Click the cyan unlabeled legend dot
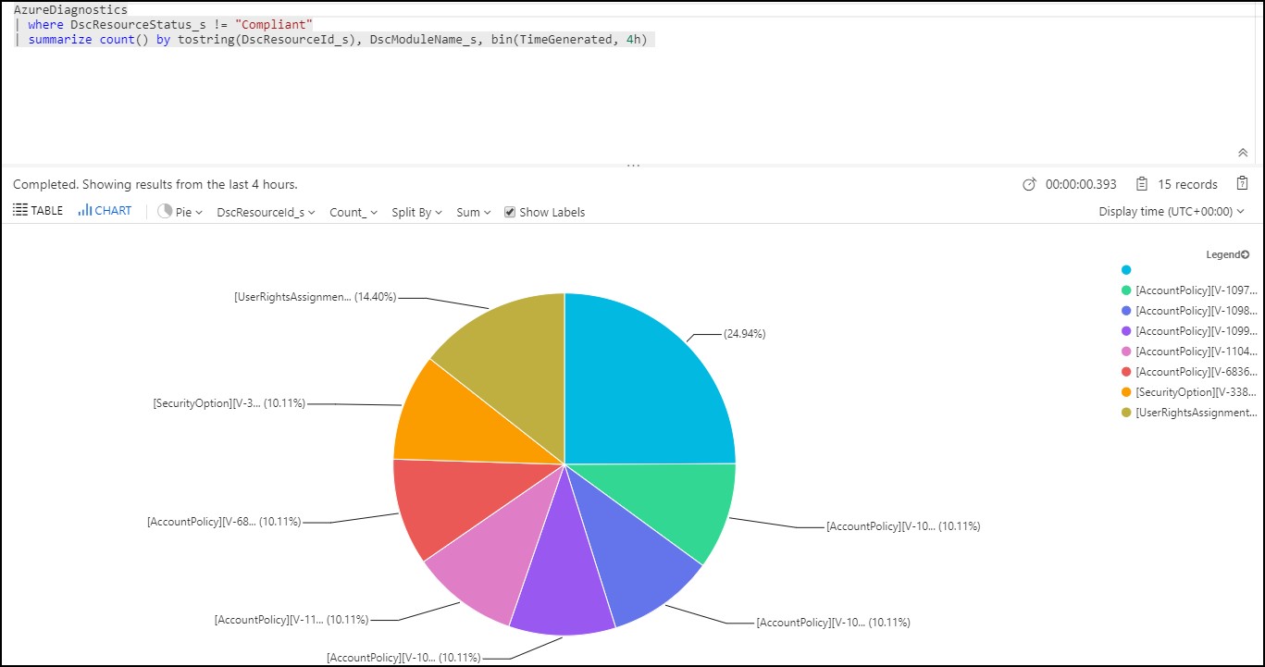 tap(1126, 270)
